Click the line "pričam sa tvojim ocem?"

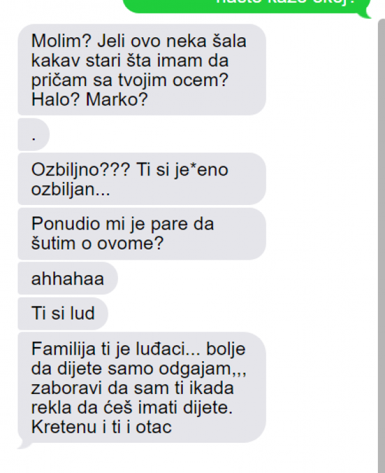pos(130,80)
